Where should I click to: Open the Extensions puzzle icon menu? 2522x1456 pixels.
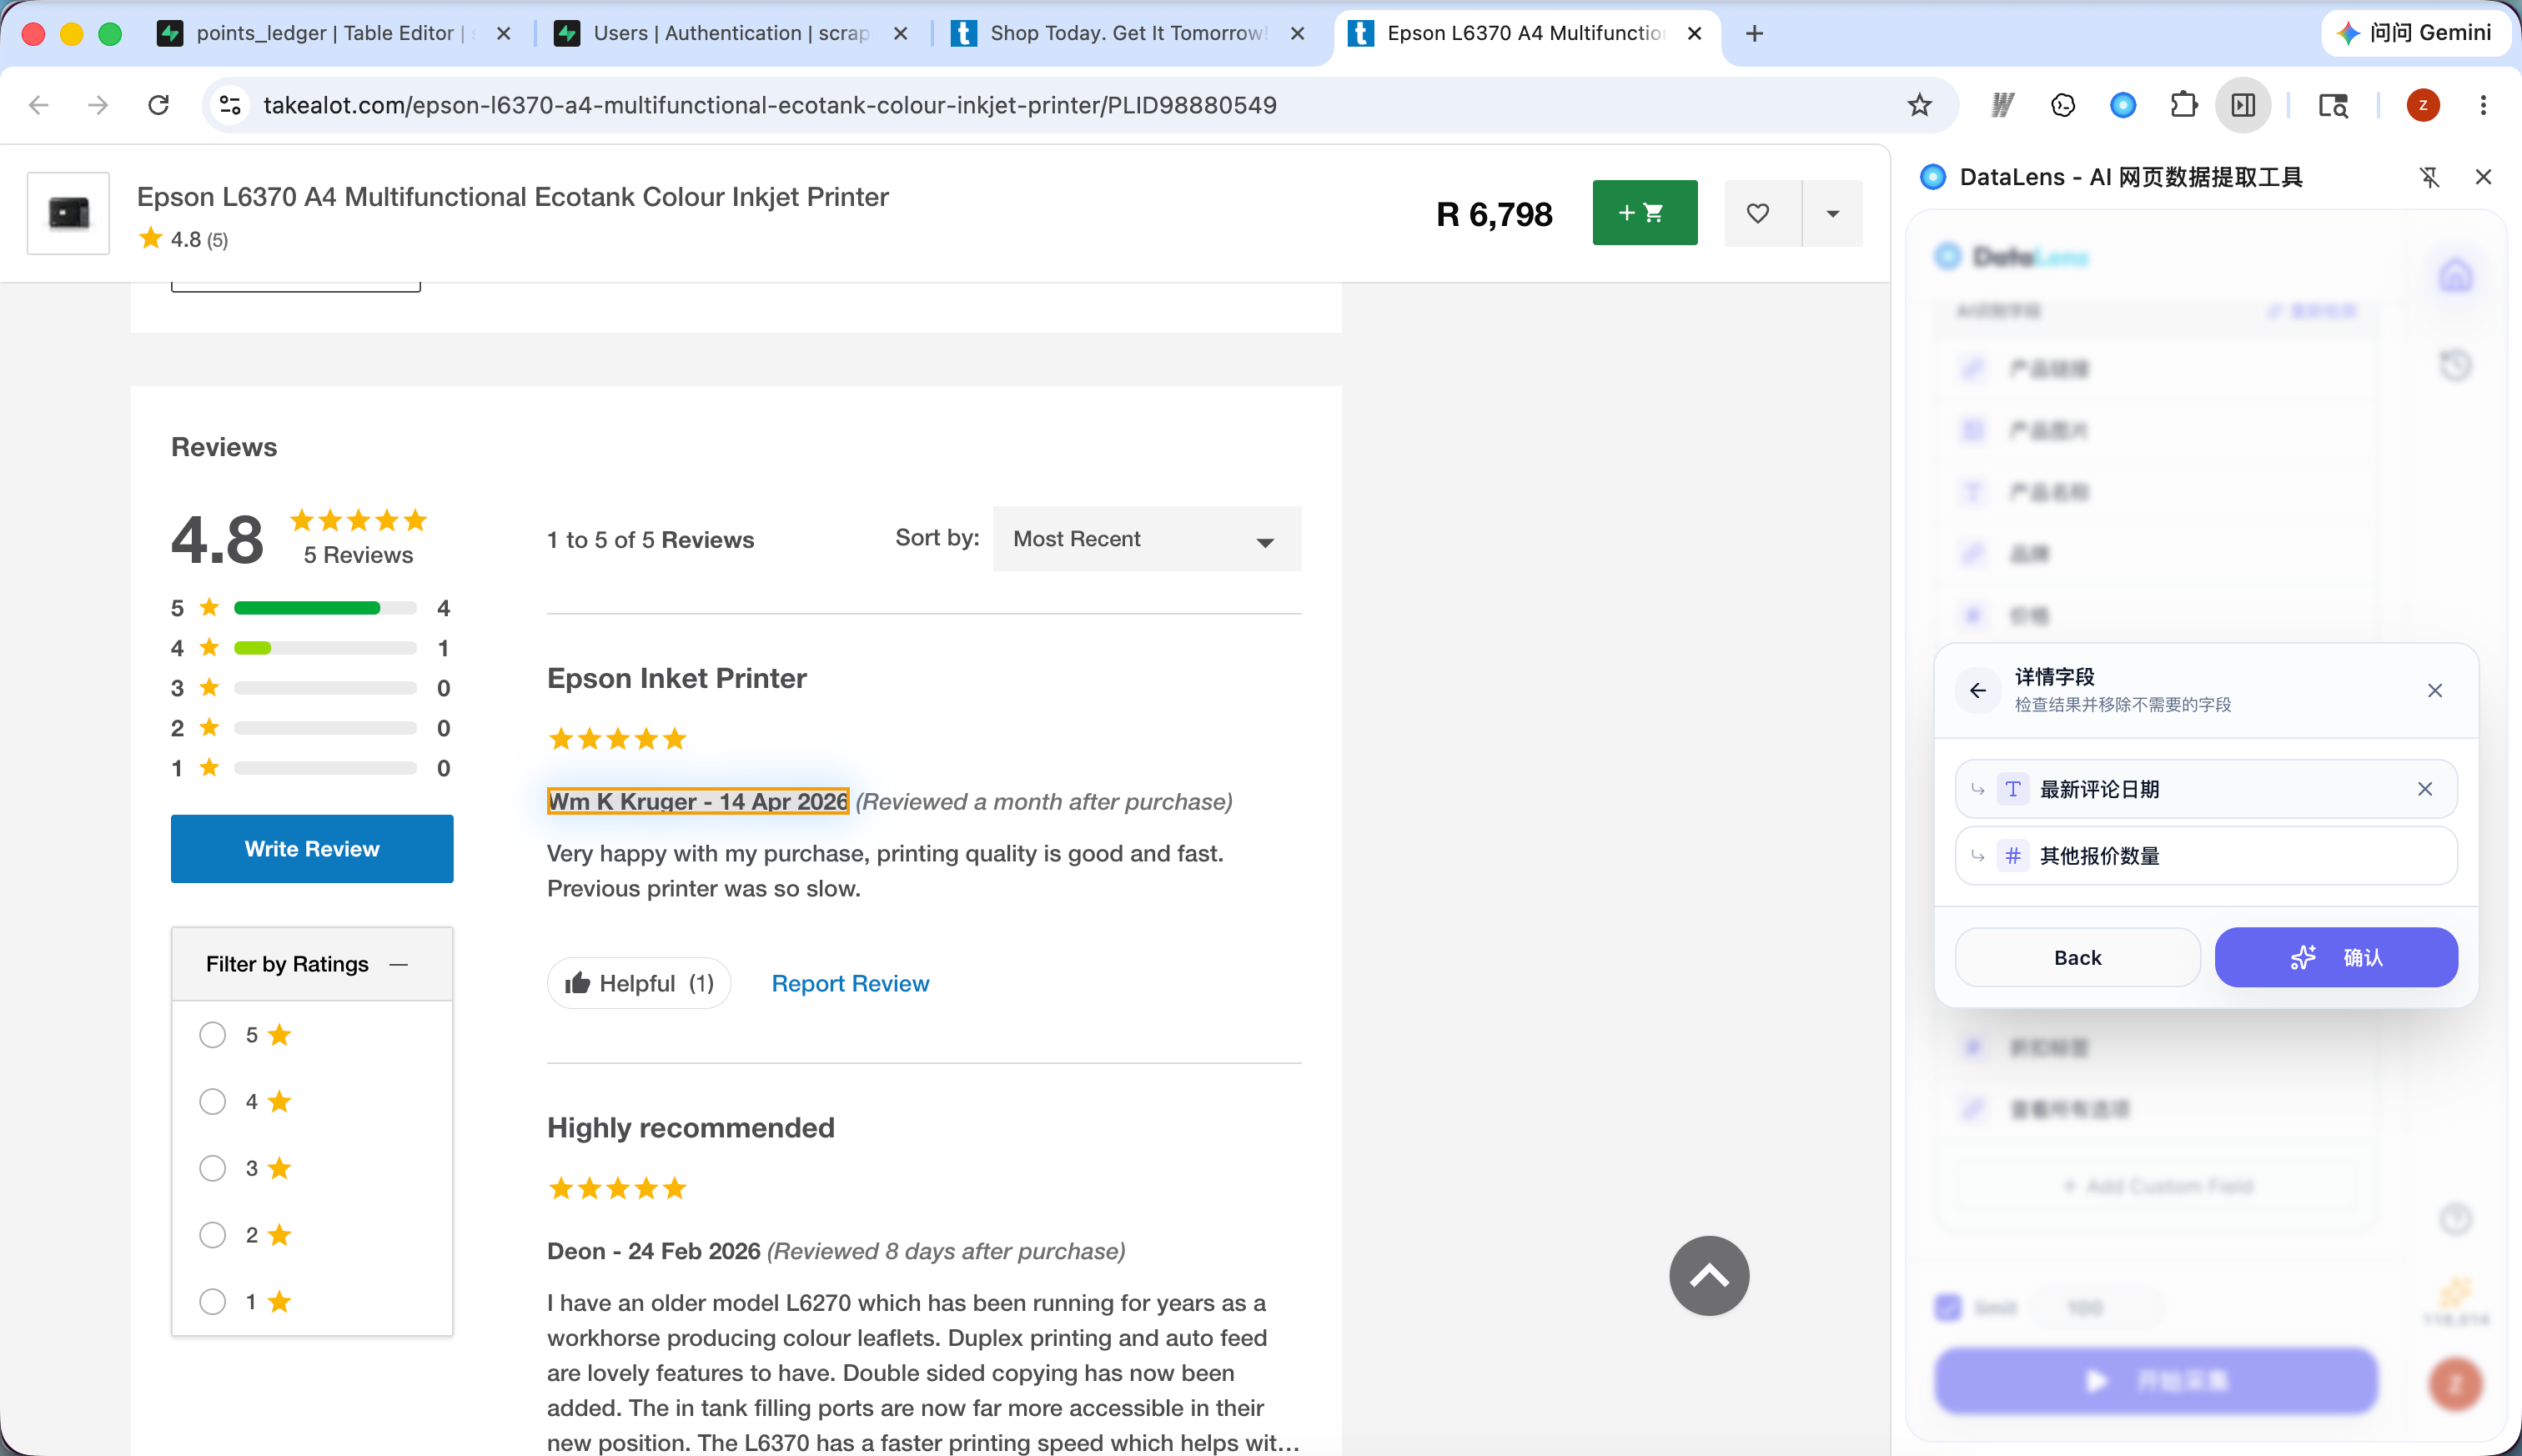[x=2183, y=105]
